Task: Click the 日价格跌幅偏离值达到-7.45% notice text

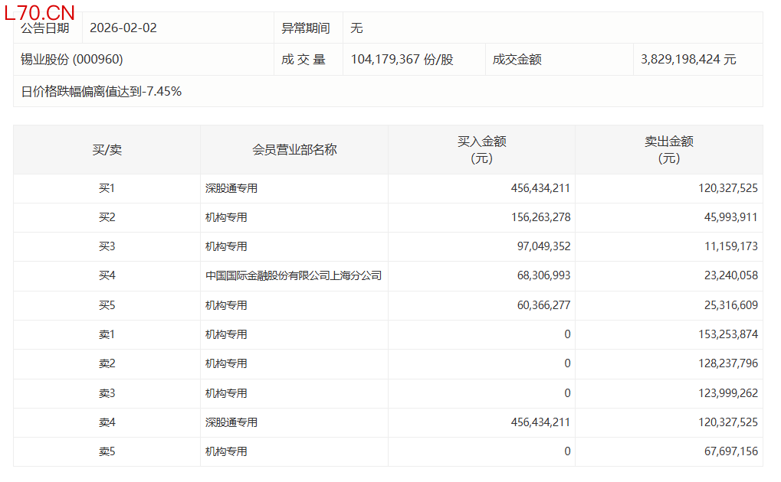Action: (101, 92)
